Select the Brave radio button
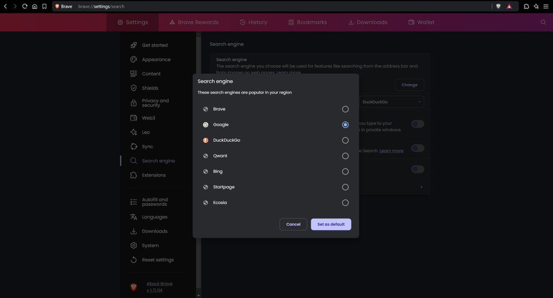553x298 pixels. coord(345,109)
